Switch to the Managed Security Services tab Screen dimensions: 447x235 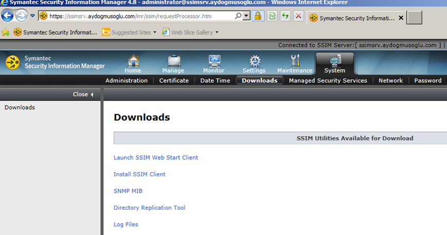(328, 80)
